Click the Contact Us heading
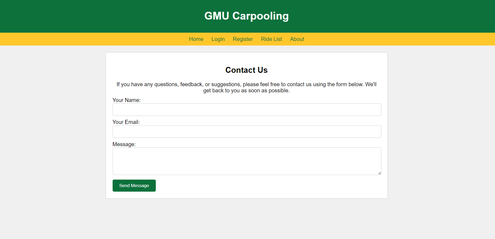The image size is (495, 239). pyautogui.click(x=246, y=70)
